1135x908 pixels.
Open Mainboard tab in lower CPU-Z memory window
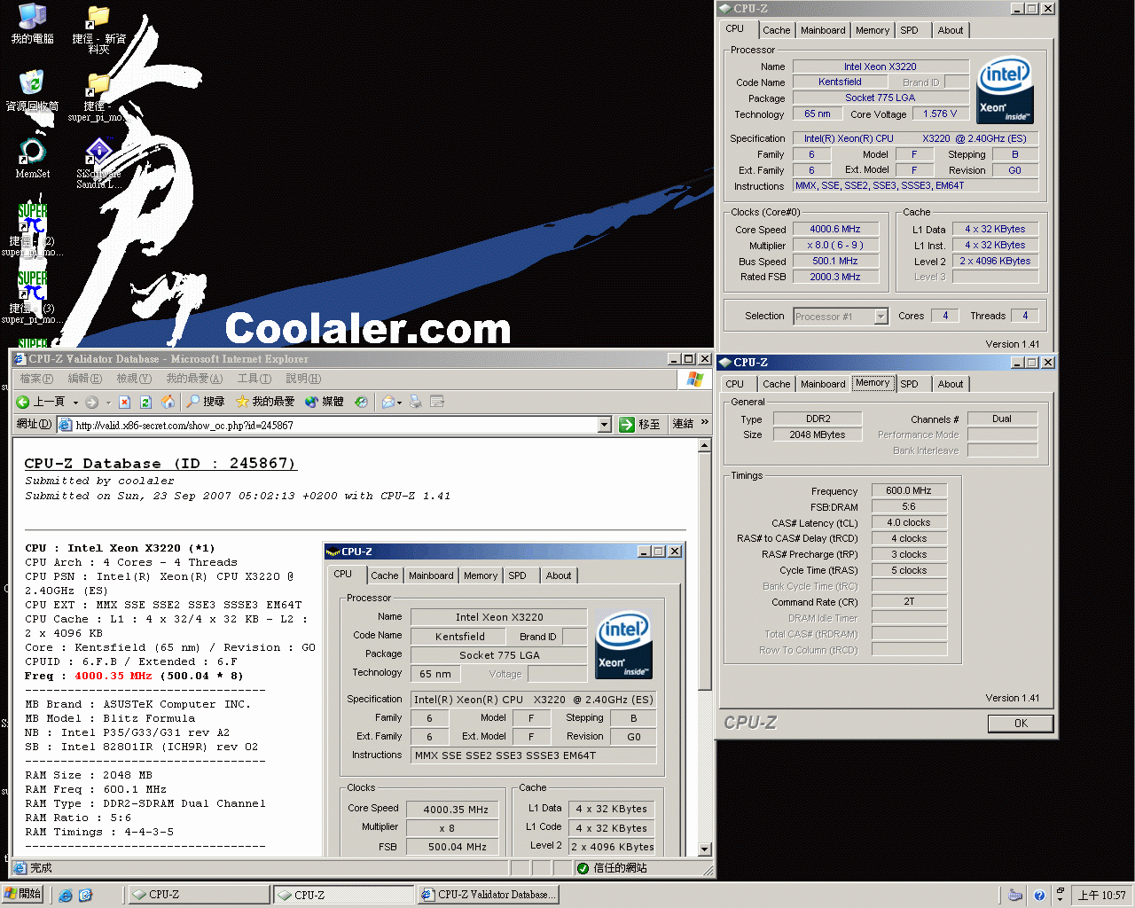(823, 384)
